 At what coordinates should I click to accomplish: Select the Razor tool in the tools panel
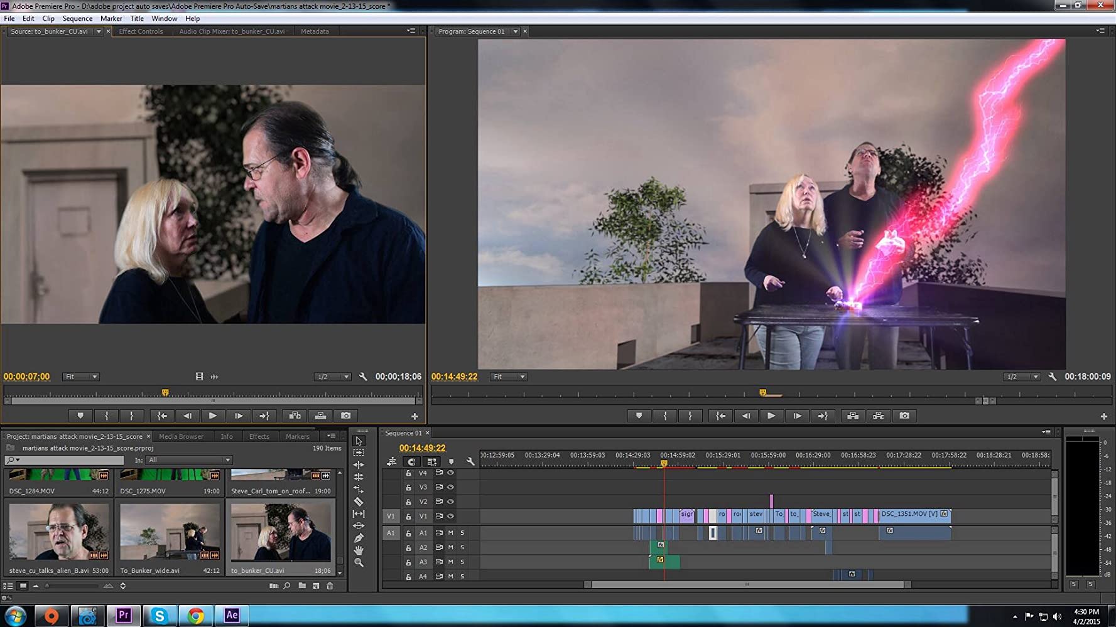click(x=359, y=501)
